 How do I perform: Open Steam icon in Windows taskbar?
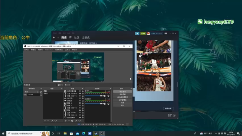96,134
